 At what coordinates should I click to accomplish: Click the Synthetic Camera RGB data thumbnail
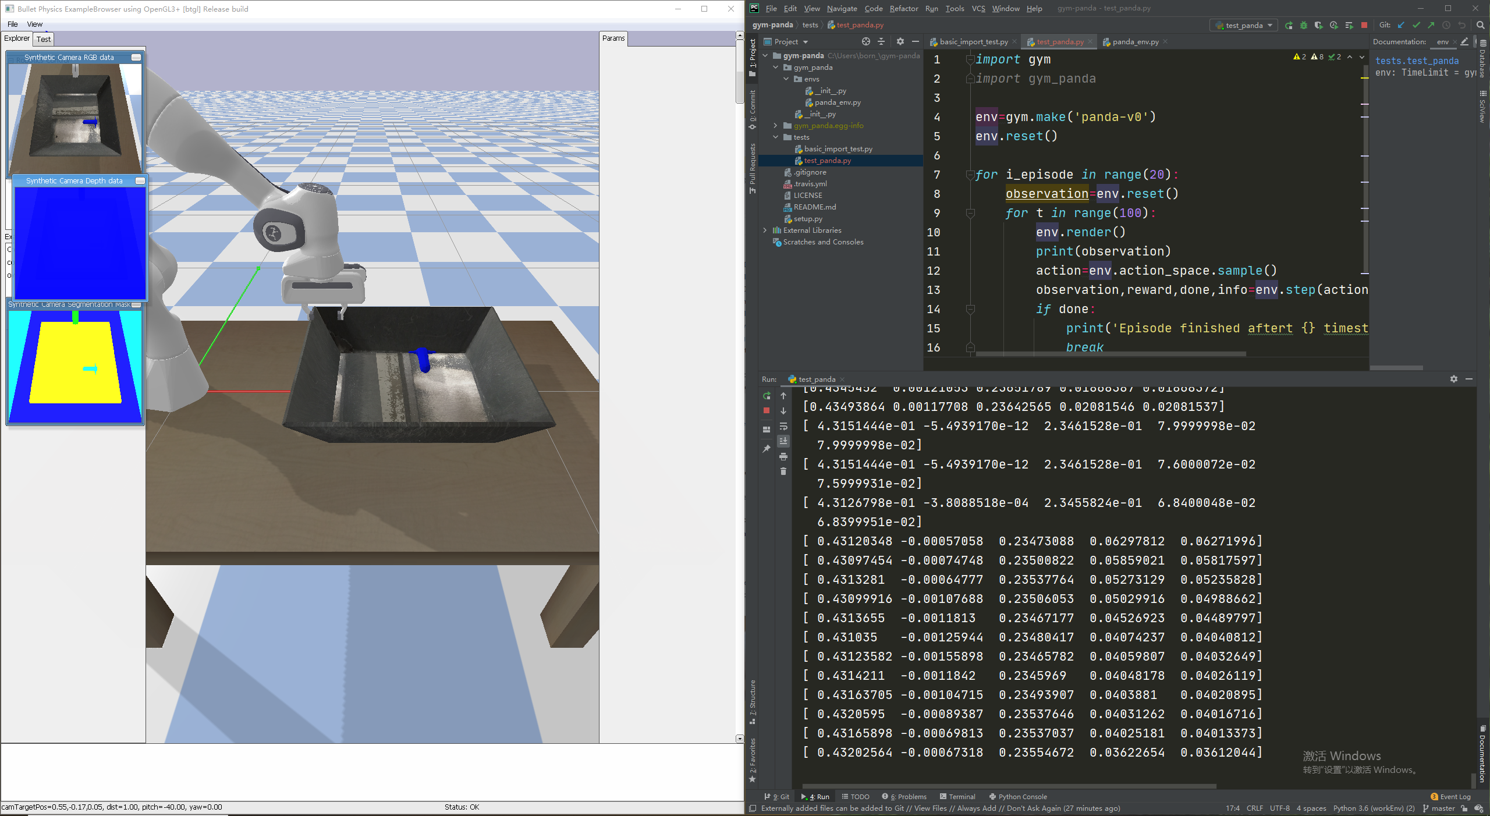point(74,116)
